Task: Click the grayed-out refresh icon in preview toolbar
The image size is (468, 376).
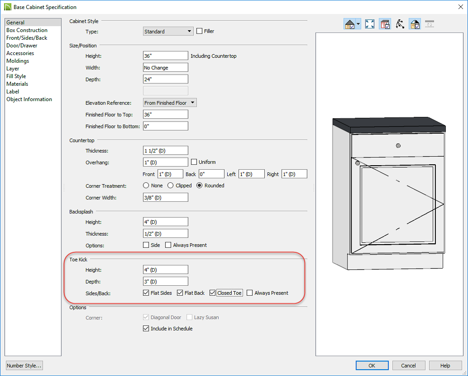Action: click(430, 24)
